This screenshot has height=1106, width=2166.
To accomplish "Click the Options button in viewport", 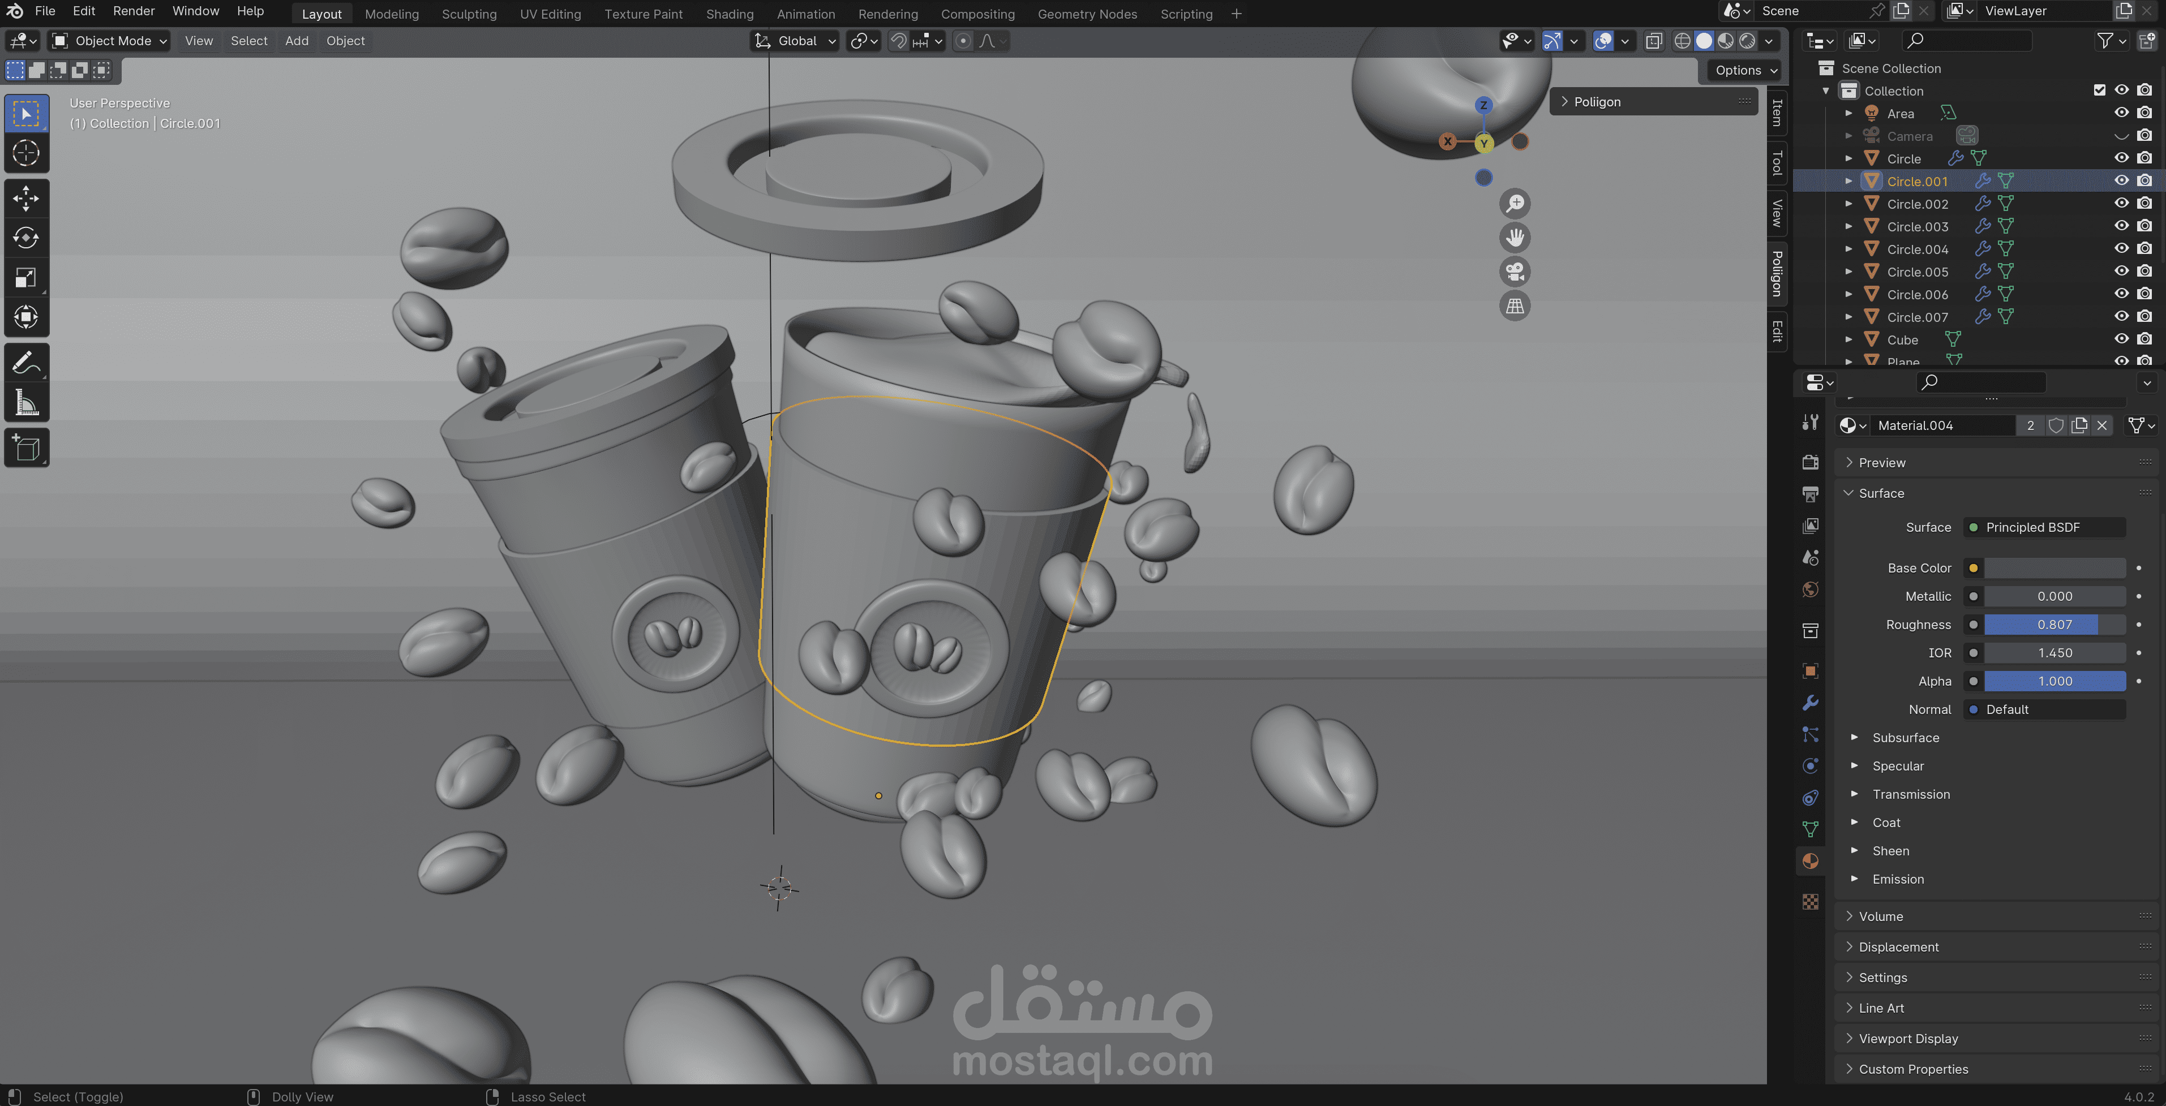I will tap(1747, 71).
